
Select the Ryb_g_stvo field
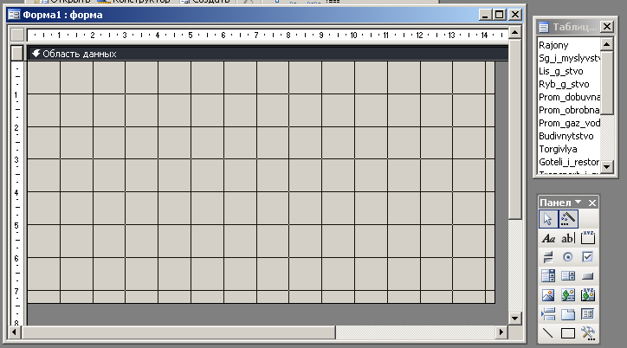point(568,84)
